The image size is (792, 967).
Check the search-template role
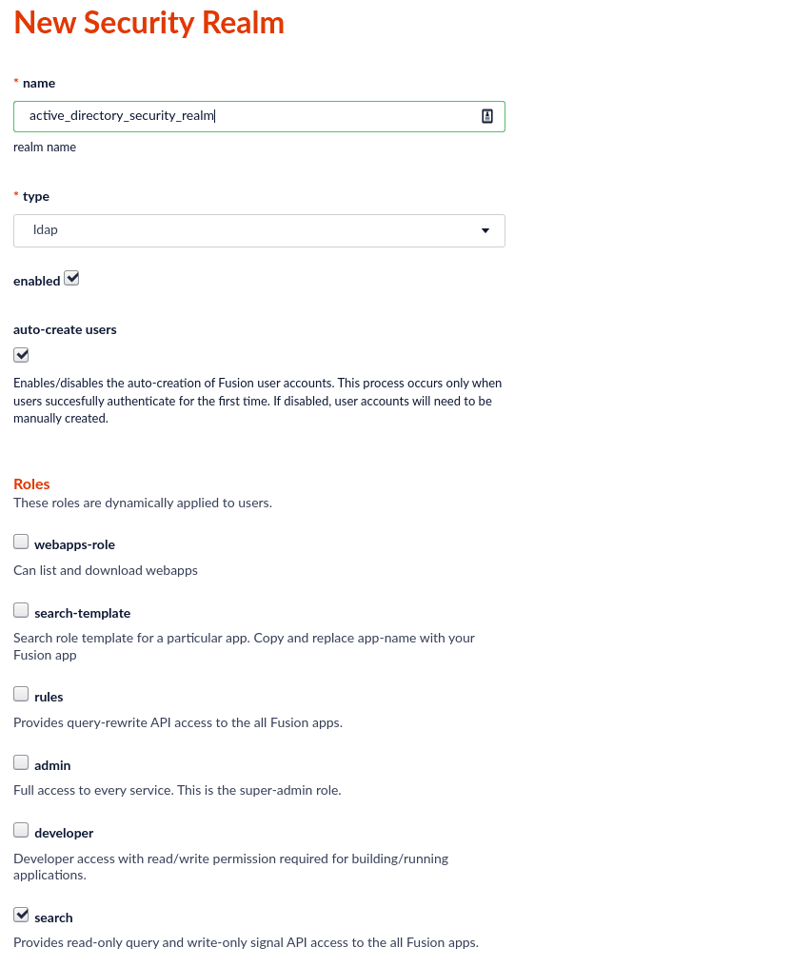point(21,609)
